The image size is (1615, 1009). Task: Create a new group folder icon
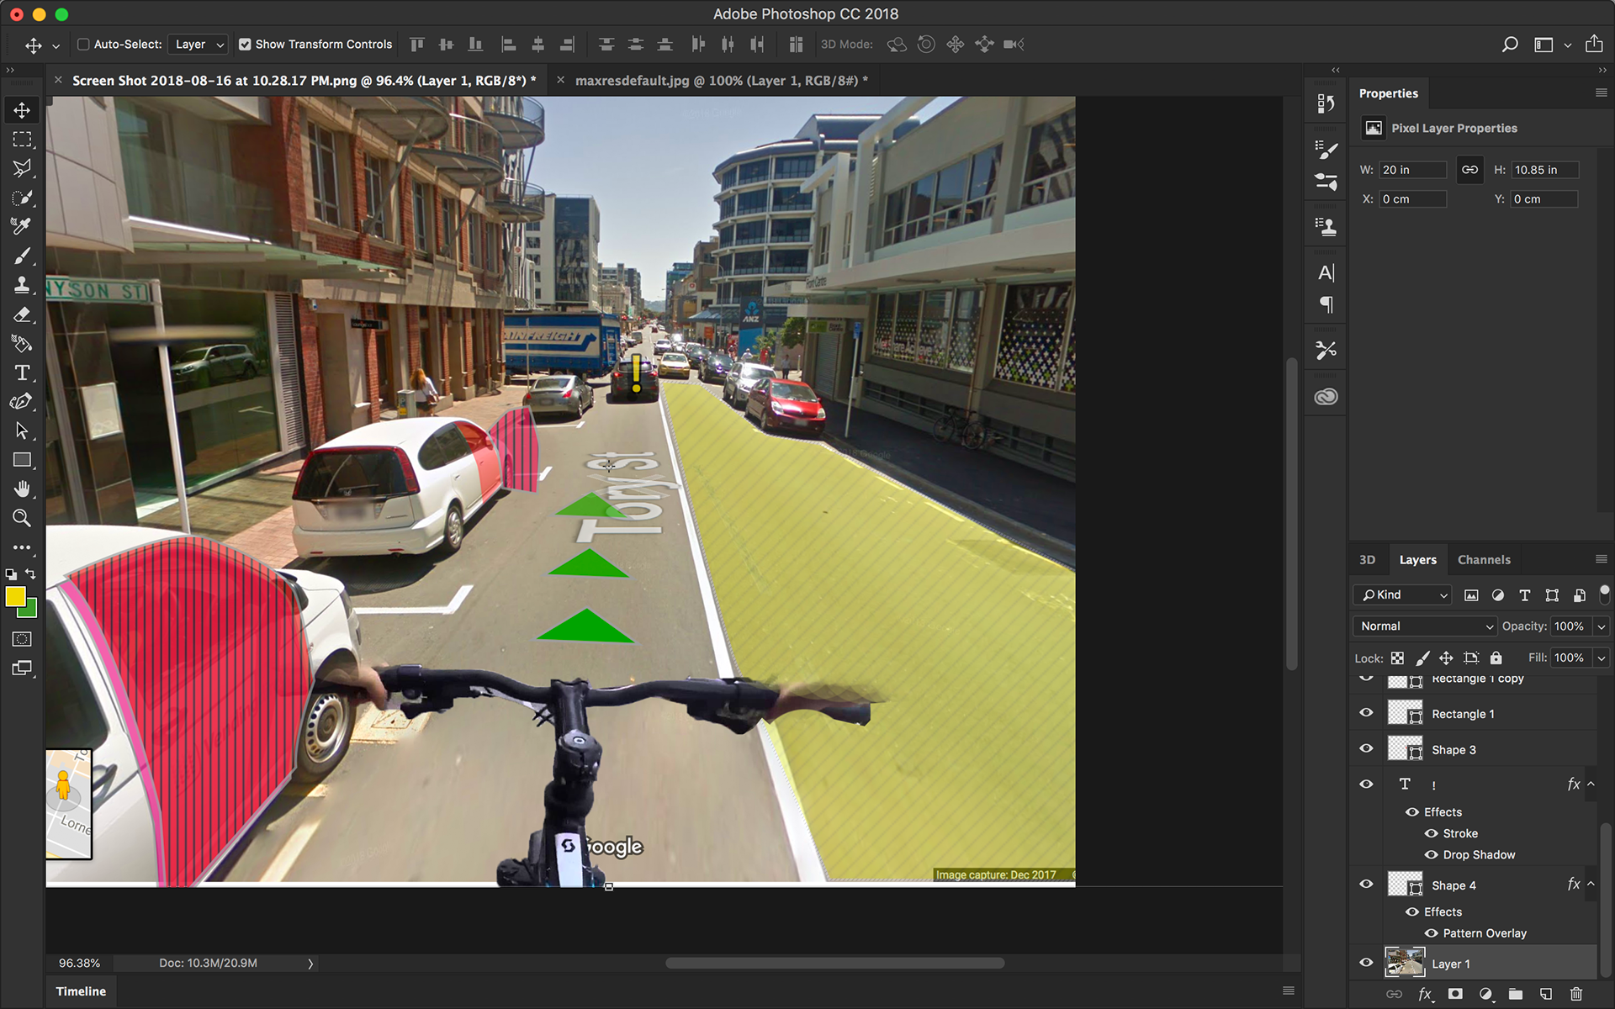coord(1515,994)
